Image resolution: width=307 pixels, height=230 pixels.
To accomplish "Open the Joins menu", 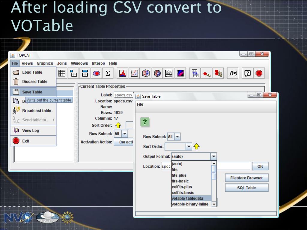I will [x=62, y=63].
